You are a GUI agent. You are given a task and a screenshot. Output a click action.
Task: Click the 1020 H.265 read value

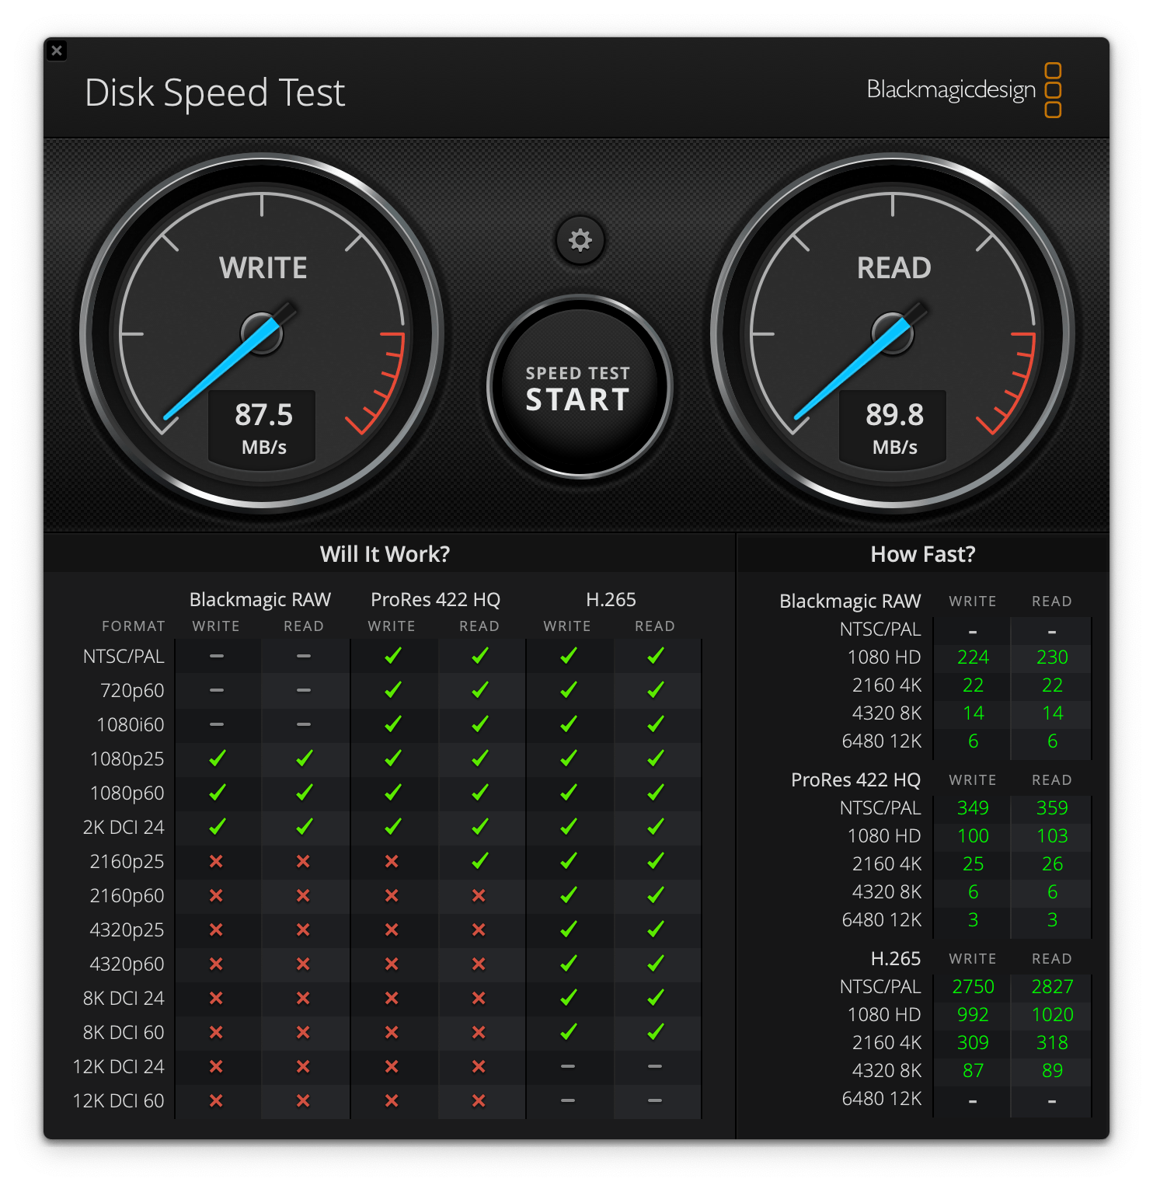[x=1052, y=1015]
